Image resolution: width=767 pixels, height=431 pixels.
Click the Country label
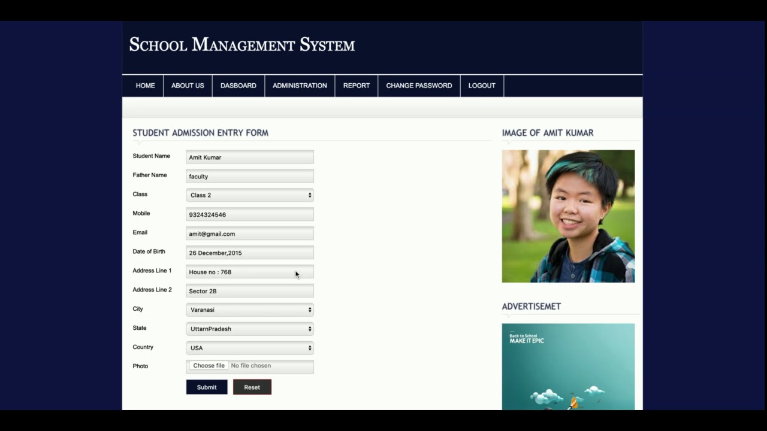click(x=143, y=347)
